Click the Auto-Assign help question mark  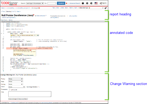38,87
